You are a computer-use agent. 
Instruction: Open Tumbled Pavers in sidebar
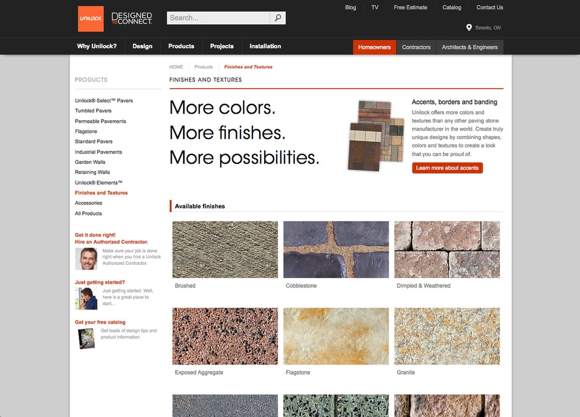click(93, 111)
